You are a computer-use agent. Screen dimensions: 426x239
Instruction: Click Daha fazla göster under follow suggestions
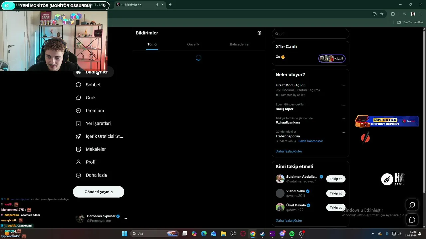pos(289,220)
